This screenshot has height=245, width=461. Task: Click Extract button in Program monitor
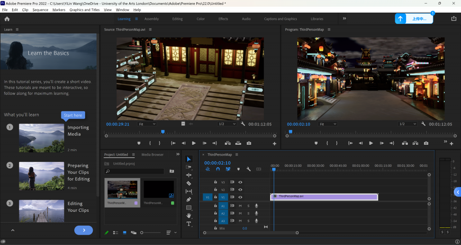tap(415, 143)
